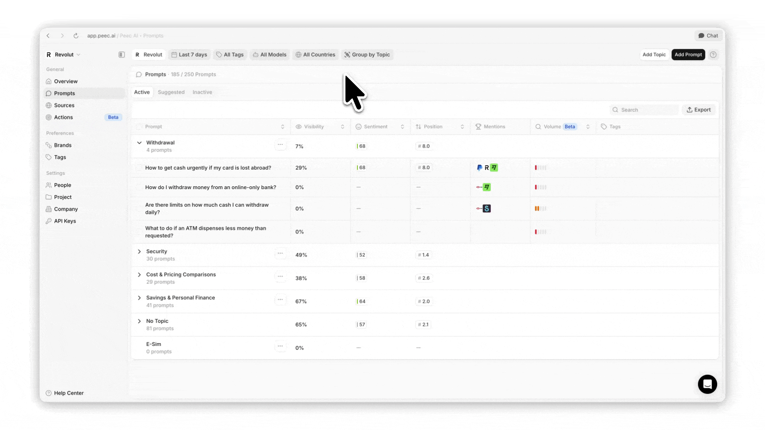This screenshot has height=430, width=765.
Task: Open more options for Withdrawal topic
Action: point(280,145)
